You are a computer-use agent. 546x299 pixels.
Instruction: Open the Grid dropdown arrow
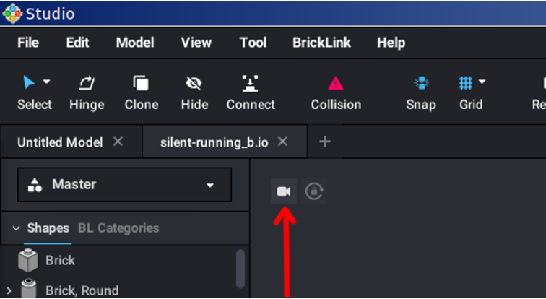point(482,82)
